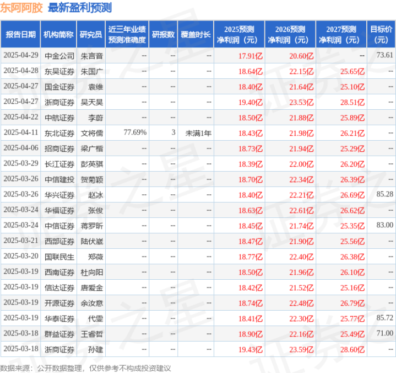
Task: Select the 国联民生 row date 2025-03-20
Action: click(x=21, y=257)
